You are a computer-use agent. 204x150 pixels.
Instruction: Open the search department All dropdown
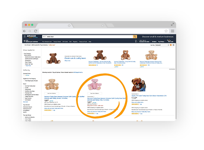[x=44, y=37]
